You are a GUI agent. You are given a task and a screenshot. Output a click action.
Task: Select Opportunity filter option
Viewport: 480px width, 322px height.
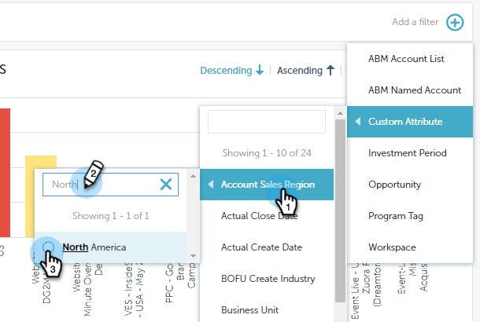click(396, 185)
